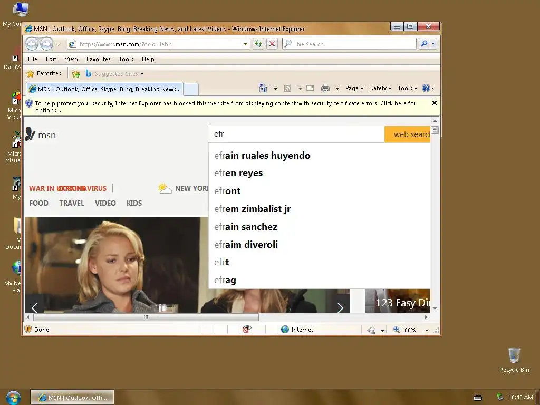
Task: Open the TRAVEL navigation link
Action: (x=72, y=203)
